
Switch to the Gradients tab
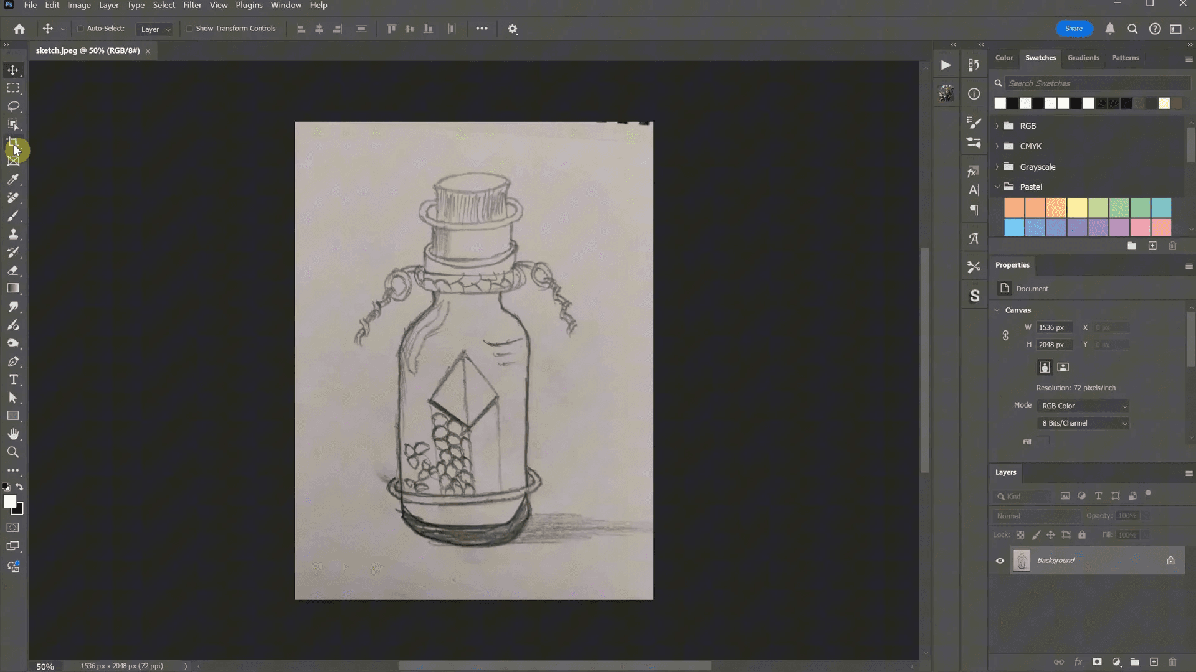pyautogui.click(x=1083, y=58)
